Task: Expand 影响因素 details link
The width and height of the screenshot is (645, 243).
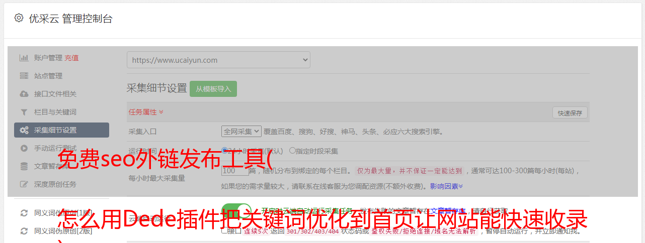Action: (446, 186)
